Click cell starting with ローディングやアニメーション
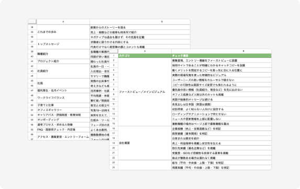The height and width of the screenshot is (189, 300). [x=221, y=114]
